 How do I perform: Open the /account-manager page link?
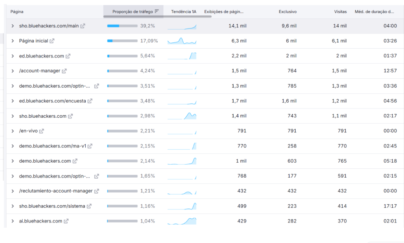coord(40,71)
